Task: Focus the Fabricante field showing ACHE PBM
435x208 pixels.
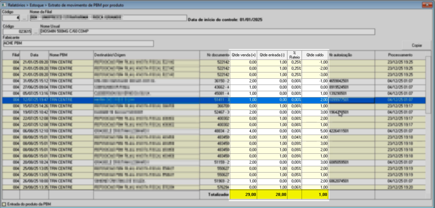Action: click(x=78, y=44)
